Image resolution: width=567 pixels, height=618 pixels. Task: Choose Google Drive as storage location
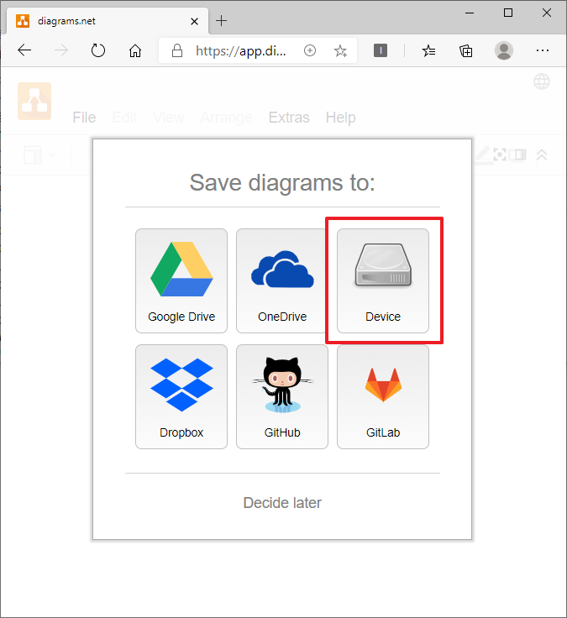tap(181, 280)
